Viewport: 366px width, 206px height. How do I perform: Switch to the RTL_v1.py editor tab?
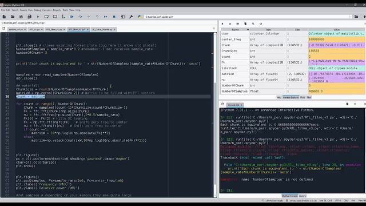pos(35,29)
